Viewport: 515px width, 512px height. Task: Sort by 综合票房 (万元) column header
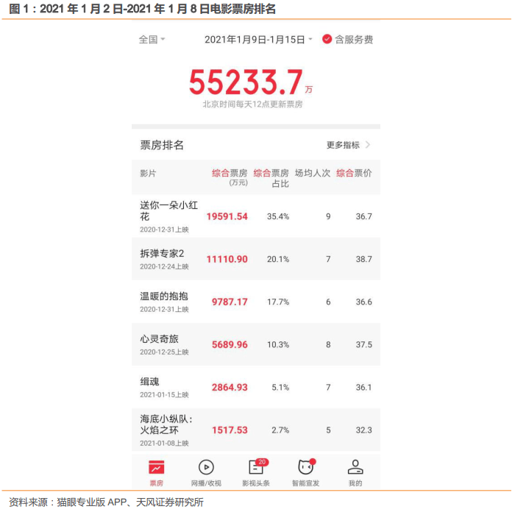point(230,177)
